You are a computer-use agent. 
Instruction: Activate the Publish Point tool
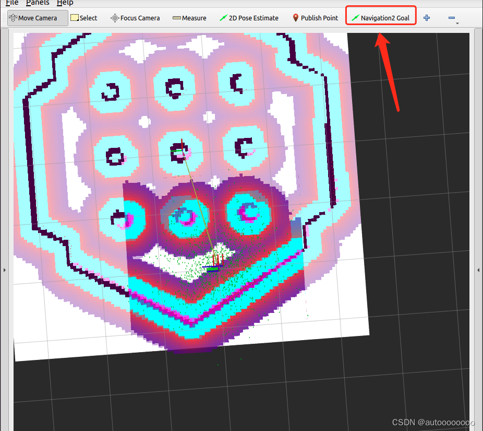click(x=315, y=18)
